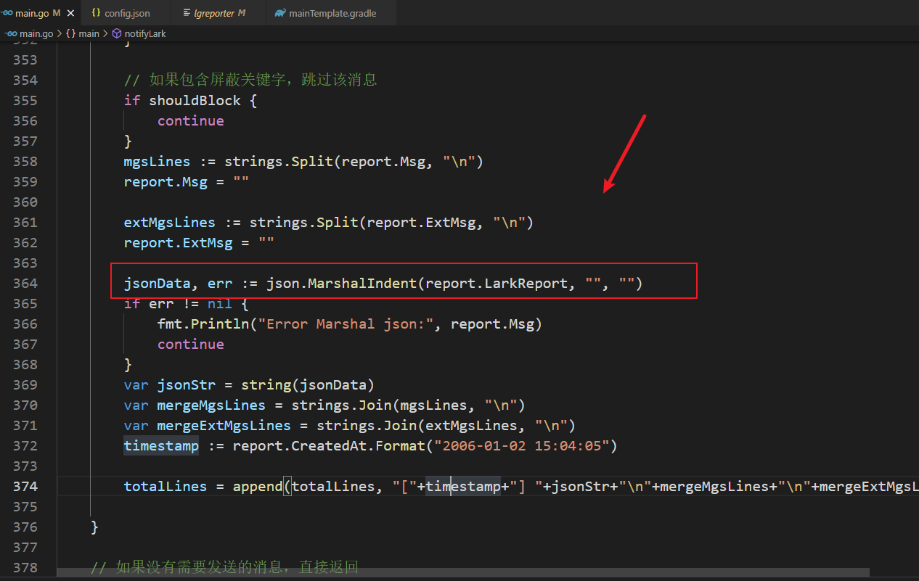Click the horizontal scrollbar under the editor
Image resolution: width=919 pixels, height=581 pixels.
(x=463, y=572)
